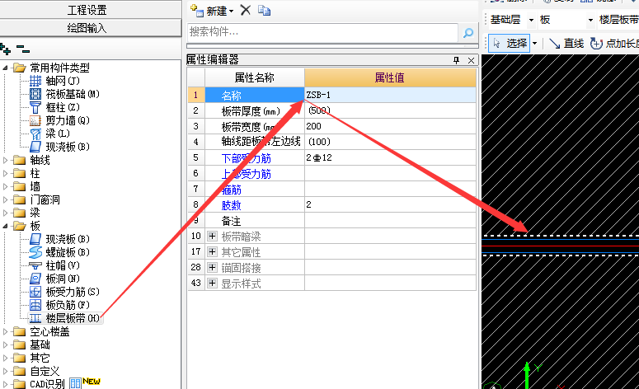Expand the CAD识别 folder
Viewport: 639px width, 389px height.
[x=5, y=384]
